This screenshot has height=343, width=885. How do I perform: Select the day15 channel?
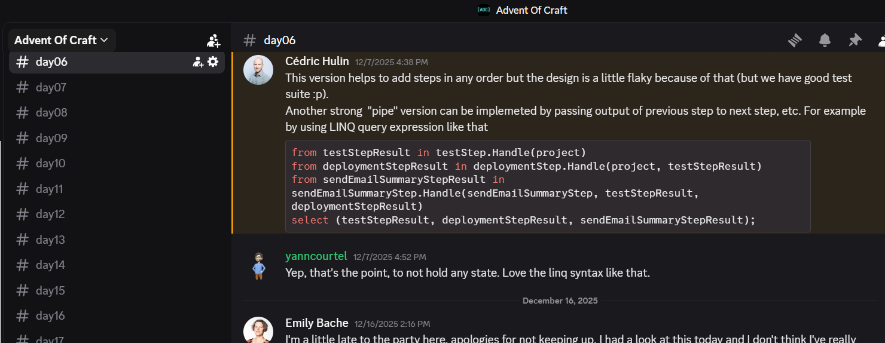(x=117, y=290)
